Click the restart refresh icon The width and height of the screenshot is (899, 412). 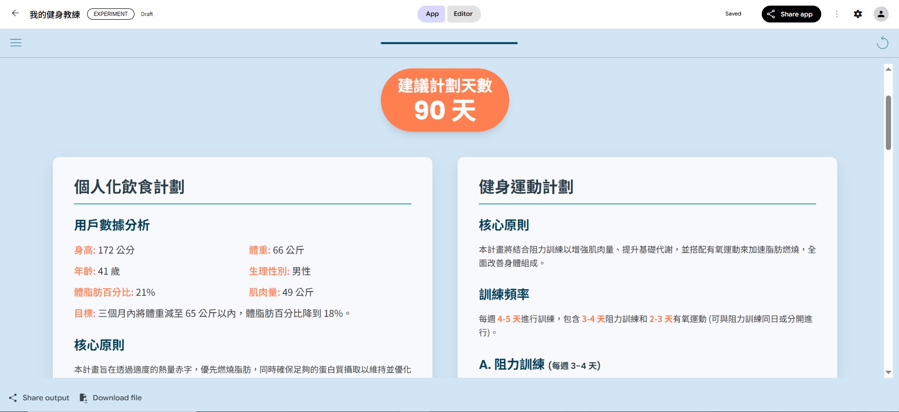(882, 43)
